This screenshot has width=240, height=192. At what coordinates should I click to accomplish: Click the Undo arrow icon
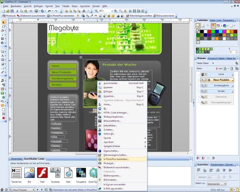pos(49,11)
